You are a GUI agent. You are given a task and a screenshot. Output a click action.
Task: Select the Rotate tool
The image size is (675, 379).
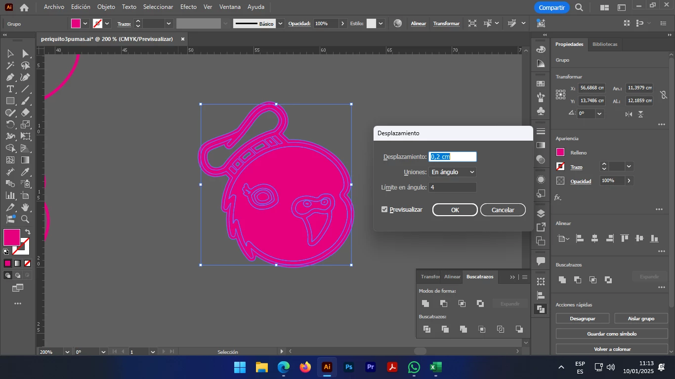tap(10, 124)
